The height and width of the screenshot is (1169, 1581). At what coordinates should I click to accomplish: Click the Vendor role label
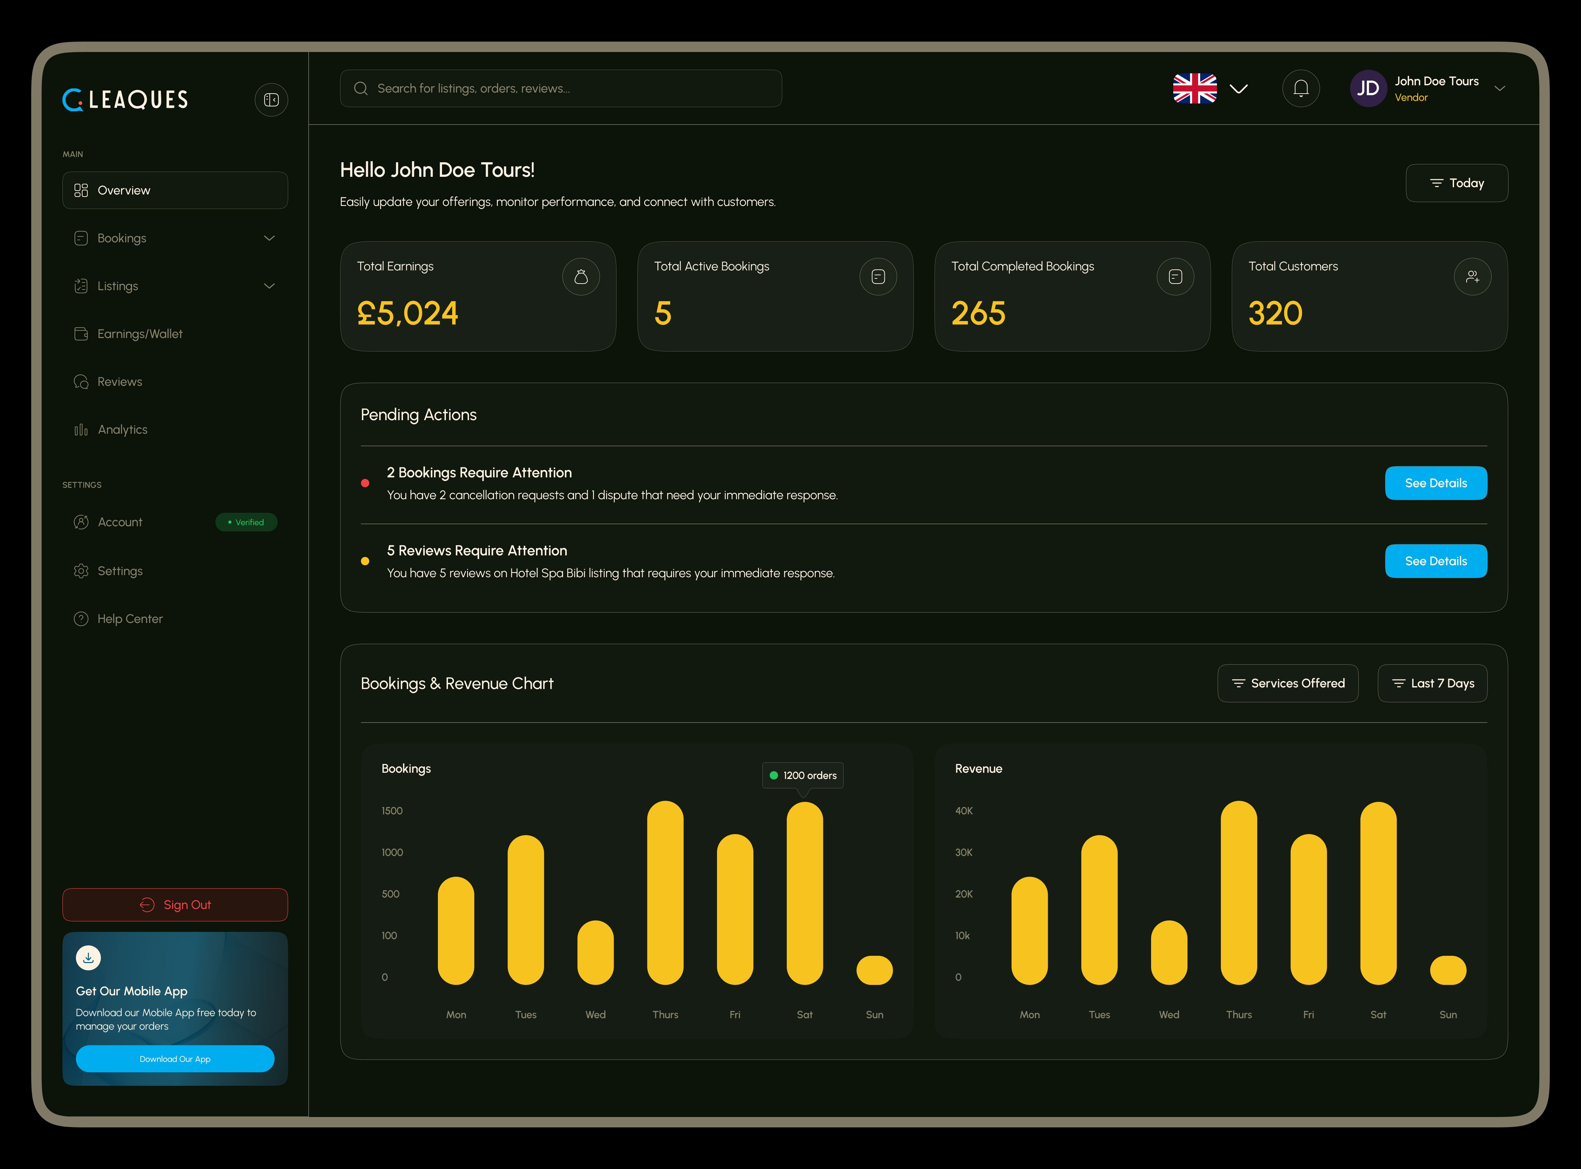coord(1411,98)
